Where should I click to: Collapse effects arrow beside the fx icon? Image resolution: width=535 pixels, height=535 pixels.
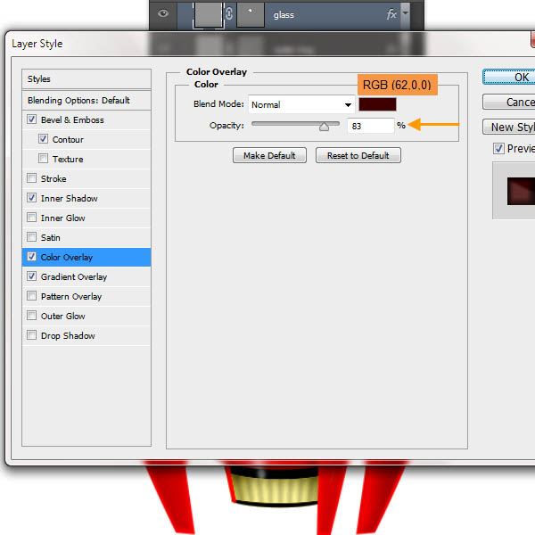tap(406, 14)
